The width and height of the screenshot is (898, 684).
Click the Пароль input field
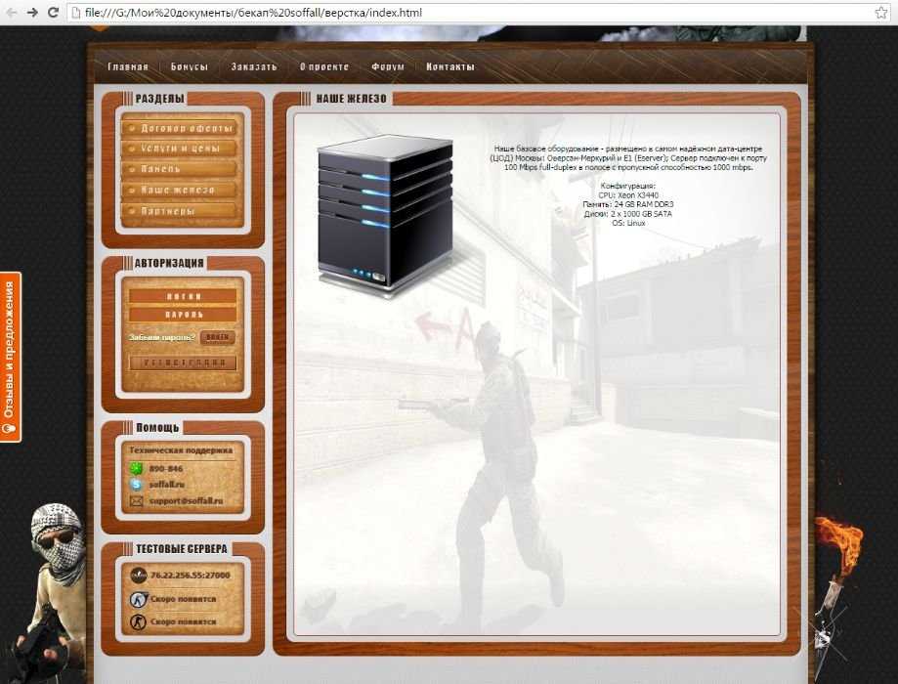click(x=183, y=315)
